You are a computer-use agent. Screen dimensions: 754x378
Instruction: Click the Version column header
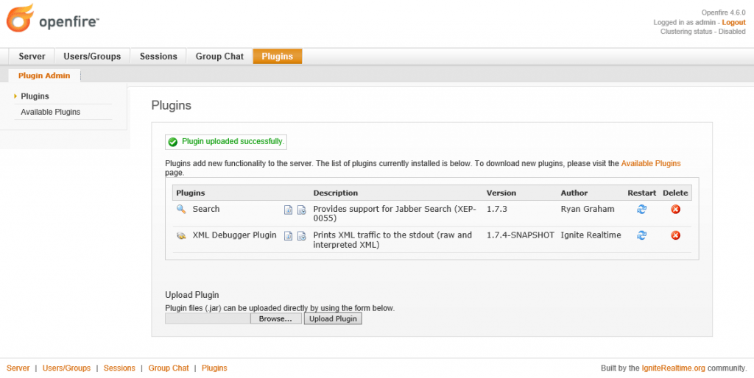pyautogui.click(x=501, y=193)
